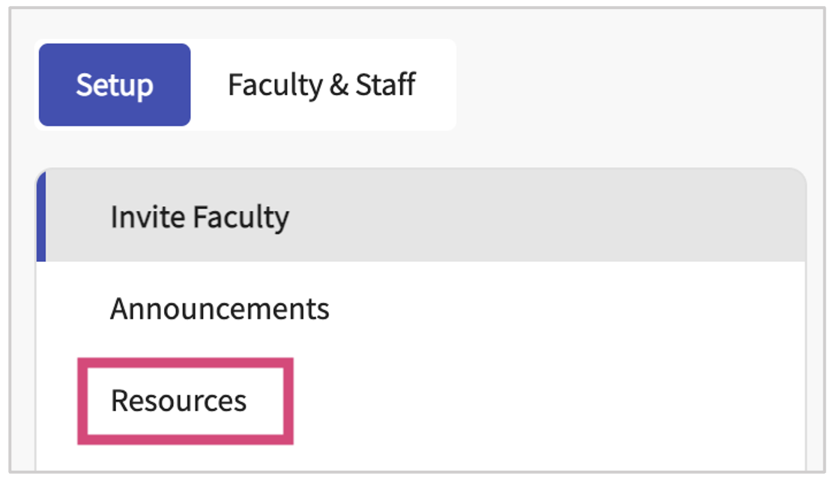The width and height of the screenshot is (833, 482).
Task: Click the blue indicator beside Invite Faculty
Action: pos(41,218)
